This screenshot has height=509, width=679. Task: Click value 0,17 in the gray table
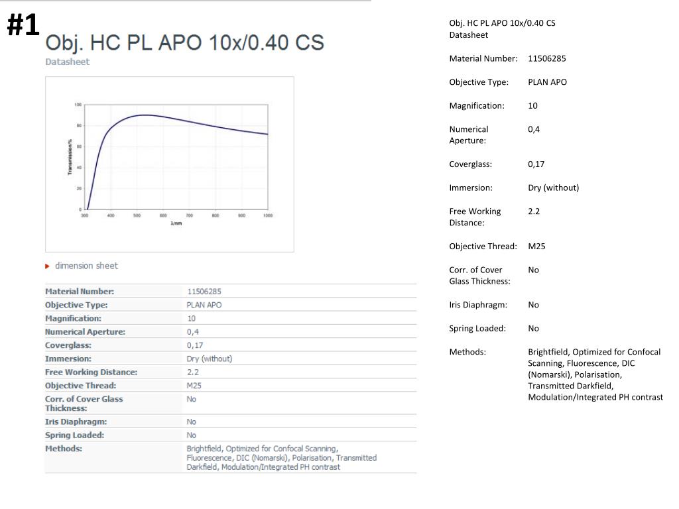(x=195, y=345)
